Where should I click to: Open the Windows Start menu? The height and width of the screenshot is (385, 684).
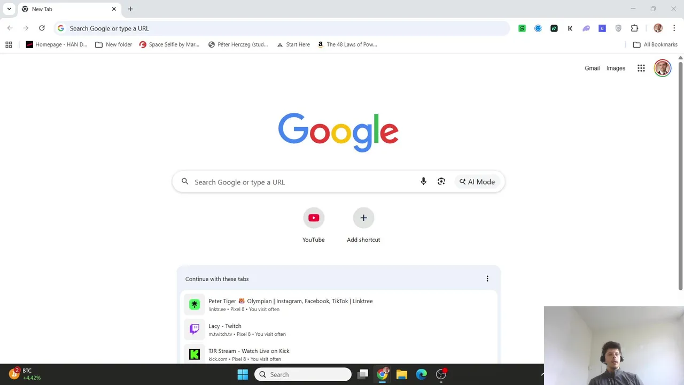[243, 374]
